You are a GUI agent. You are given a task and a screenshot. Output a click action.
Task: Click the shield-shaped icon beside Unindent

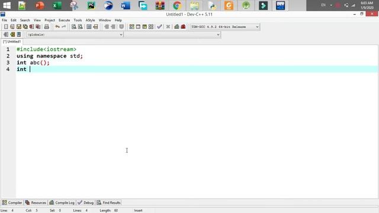[x=121, y=27]
